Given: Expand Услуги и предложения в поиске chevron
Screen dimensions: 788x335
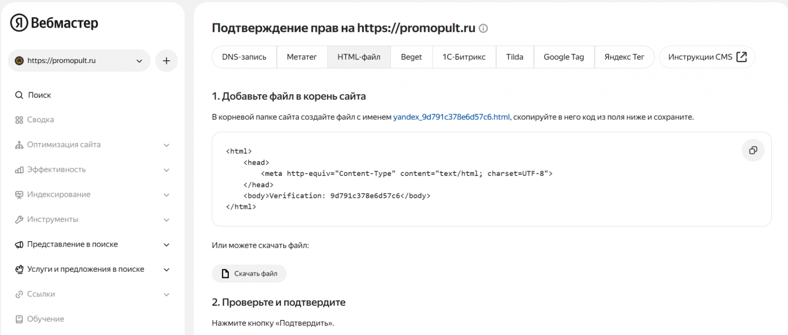Looking at the screenshot, I should [167, 270].
